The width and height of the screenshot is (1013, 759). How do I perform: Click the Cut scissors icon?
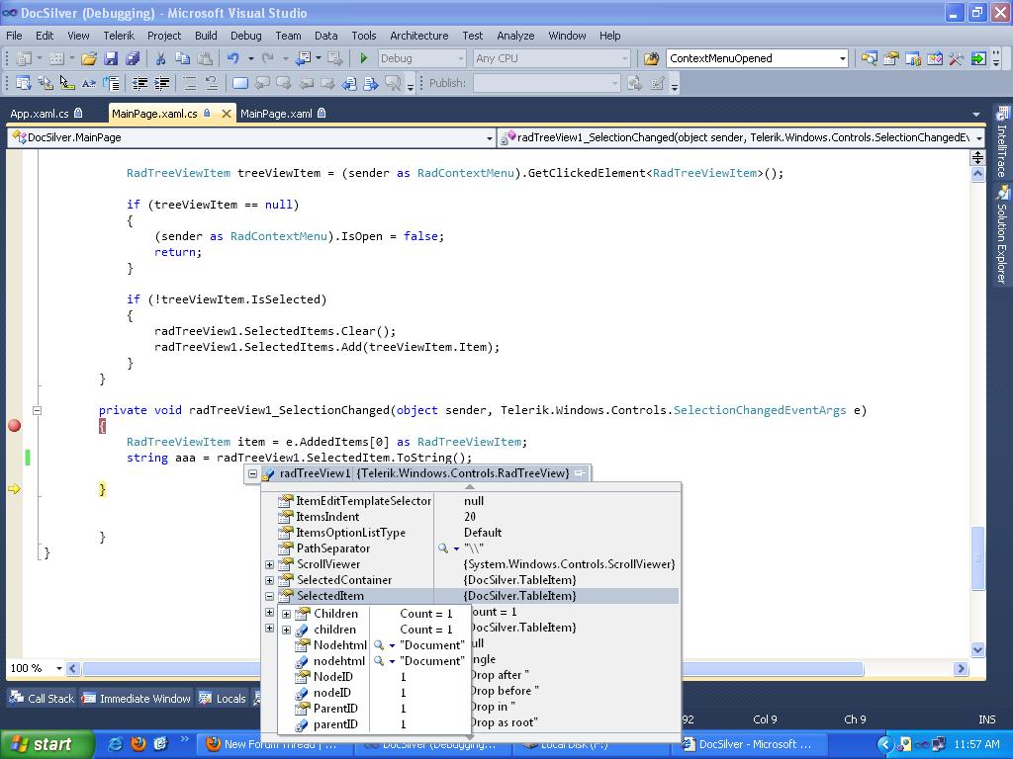160,58
